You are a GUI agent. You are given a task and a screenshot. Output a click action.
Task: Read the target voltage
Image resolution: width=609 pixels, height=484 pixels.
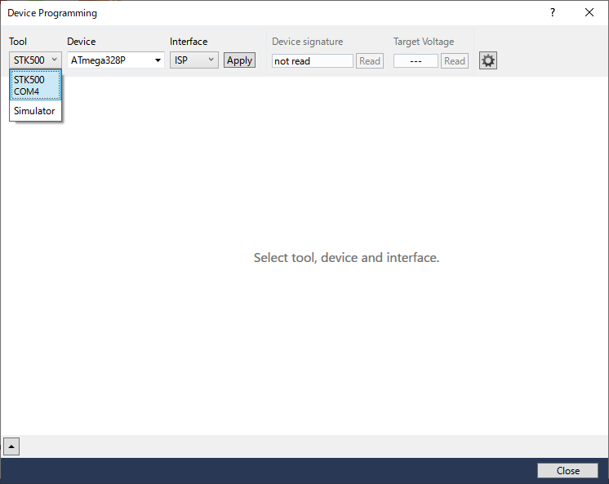pos(455,61)
